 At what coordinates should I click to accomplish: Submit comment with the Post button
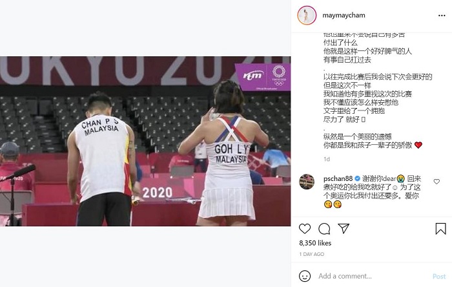[439, 276]
